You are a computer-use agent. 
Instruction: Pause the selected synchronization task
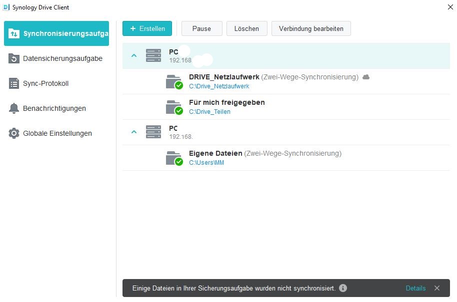click(x=201, y=28)
